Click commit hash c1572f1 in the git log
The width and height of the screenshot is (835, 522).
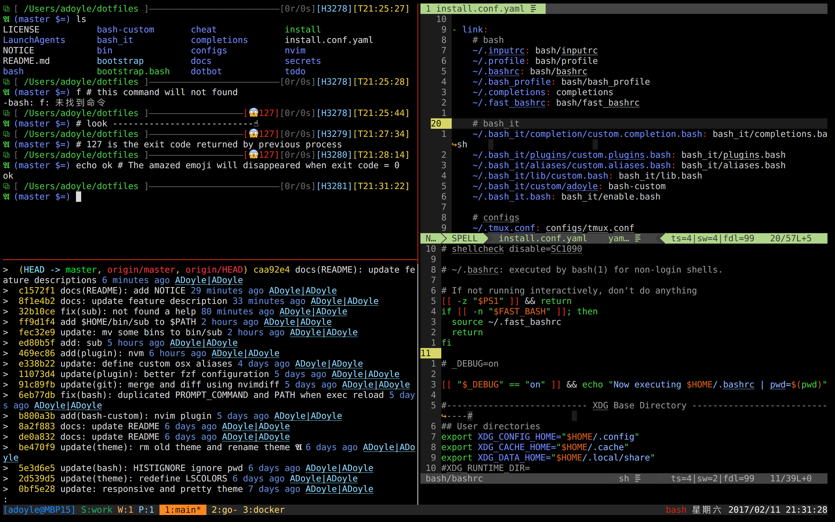coord(37,291)
